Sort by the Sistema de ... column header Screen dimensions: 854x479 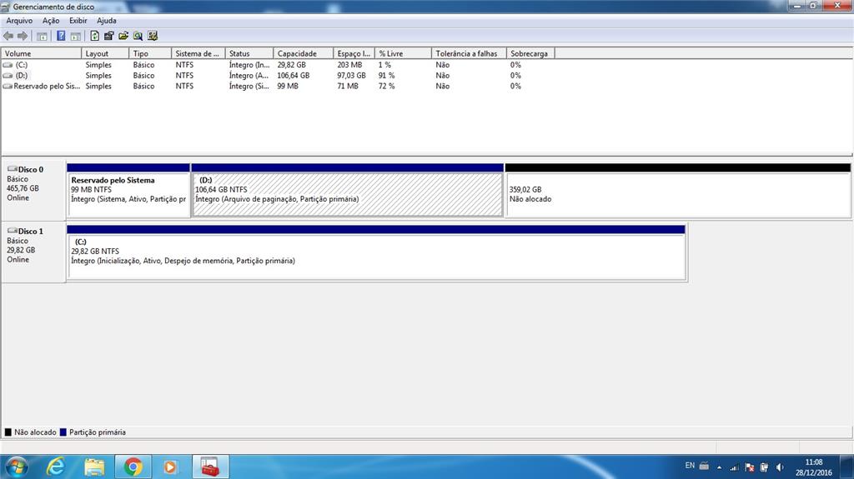point(198,53)
